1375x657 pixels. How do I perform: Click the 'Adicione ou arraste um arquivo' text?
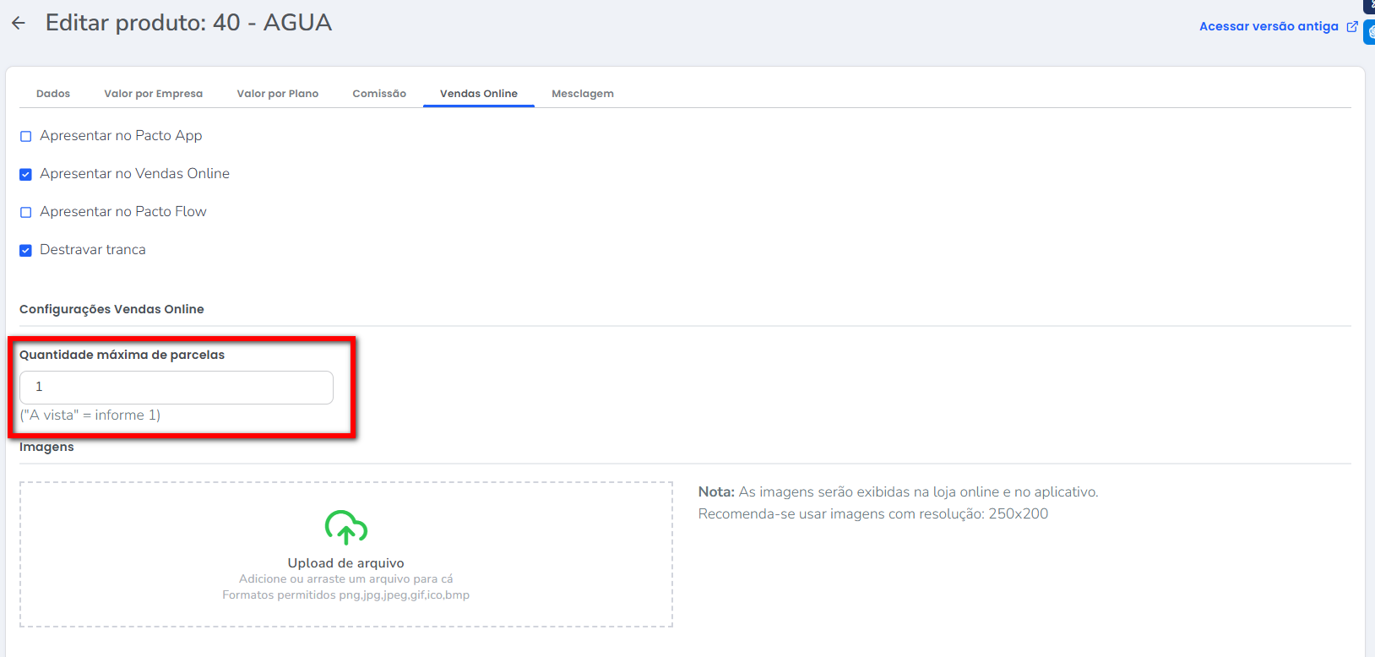(x=345, y=579)
